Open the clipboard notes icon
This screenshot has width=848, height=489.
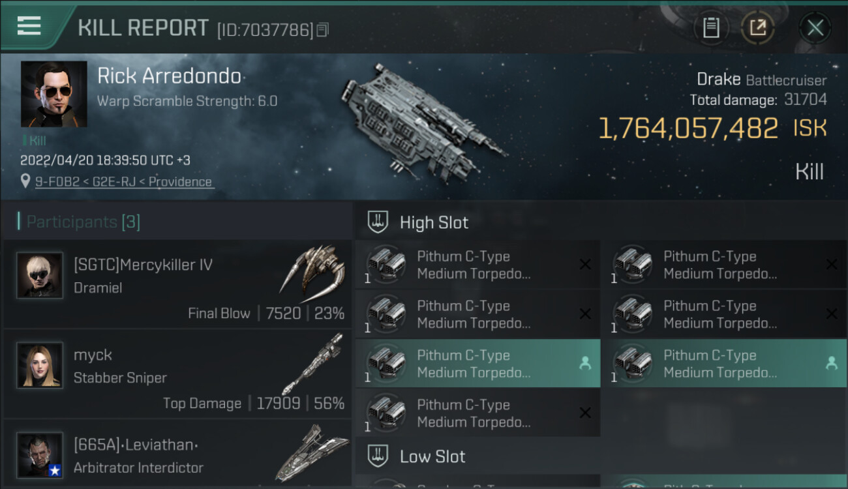click(711, 28)
